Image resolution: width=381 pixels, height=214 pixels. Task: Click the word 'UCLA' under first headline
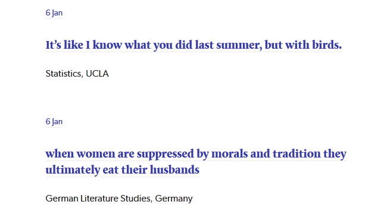pyautogui.click(x=97, y=74)
